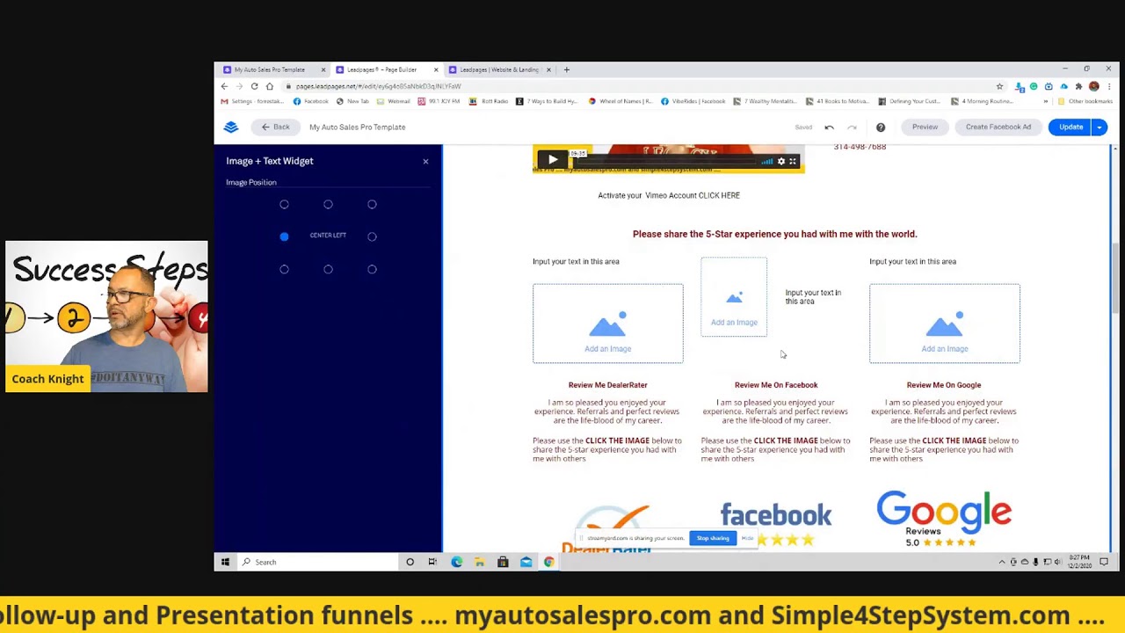Click the taskbar Search box
This screenshot has height=633, width=1125.
click(316, 562)
